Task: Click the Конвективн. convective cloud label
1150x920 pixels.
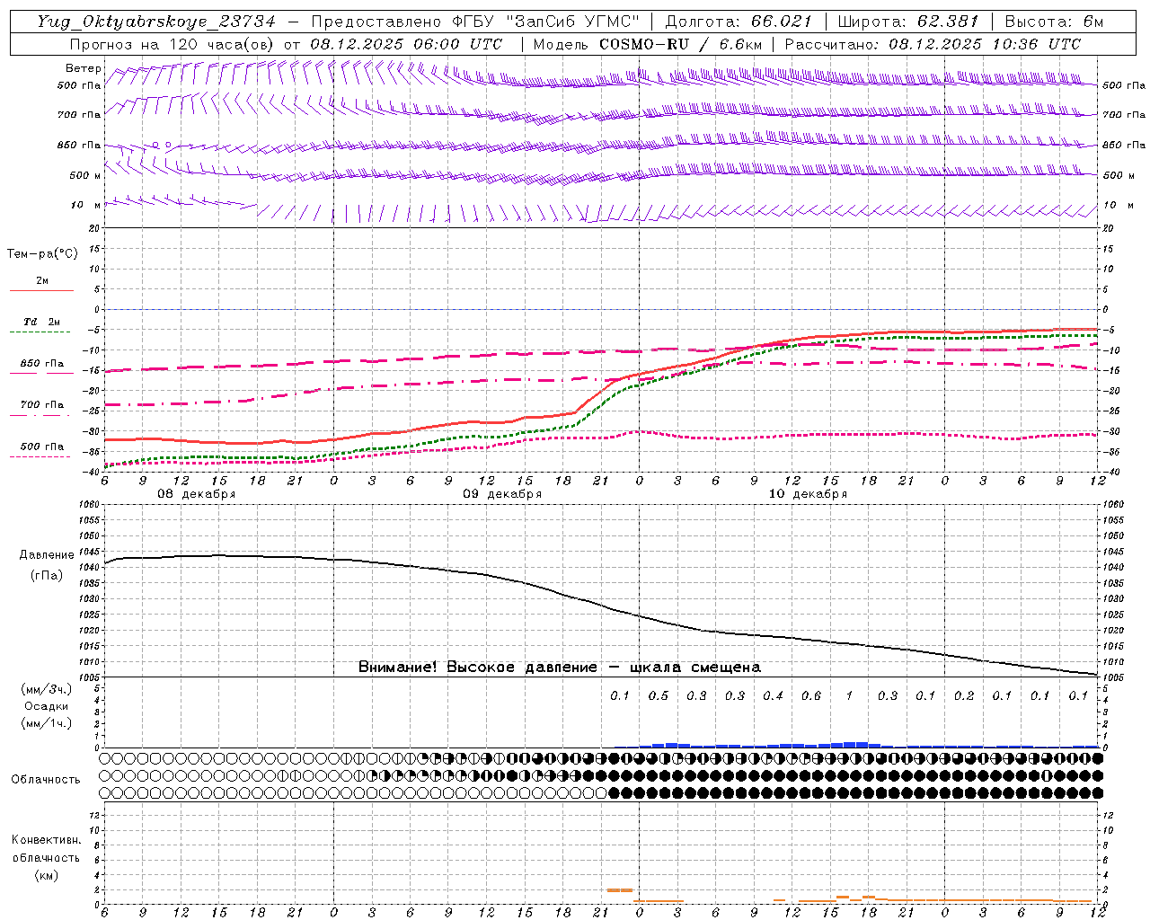Action: 46,840
